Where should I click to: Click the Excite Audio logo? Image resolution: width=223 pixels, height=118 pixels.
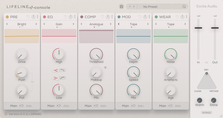[x=207, y=6]
